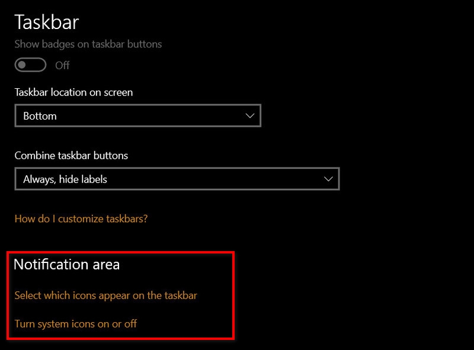This screenshot has width=474, height=350.
Task: Expand the "Combine taskbar buttons" dropdown
Action: pyautogui.click(x=178, y=178)
